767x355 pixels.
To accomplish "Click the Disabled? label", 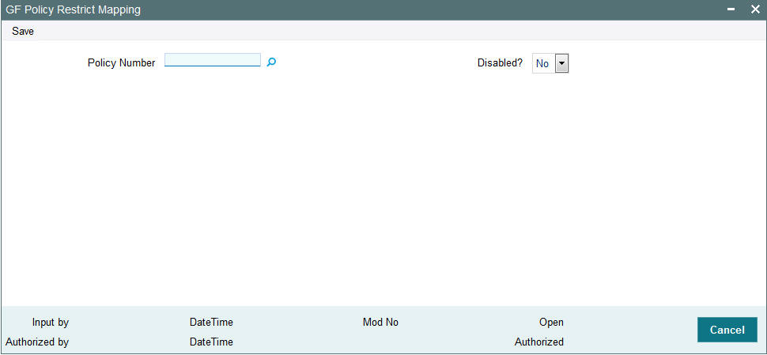I will click(500, 63).
